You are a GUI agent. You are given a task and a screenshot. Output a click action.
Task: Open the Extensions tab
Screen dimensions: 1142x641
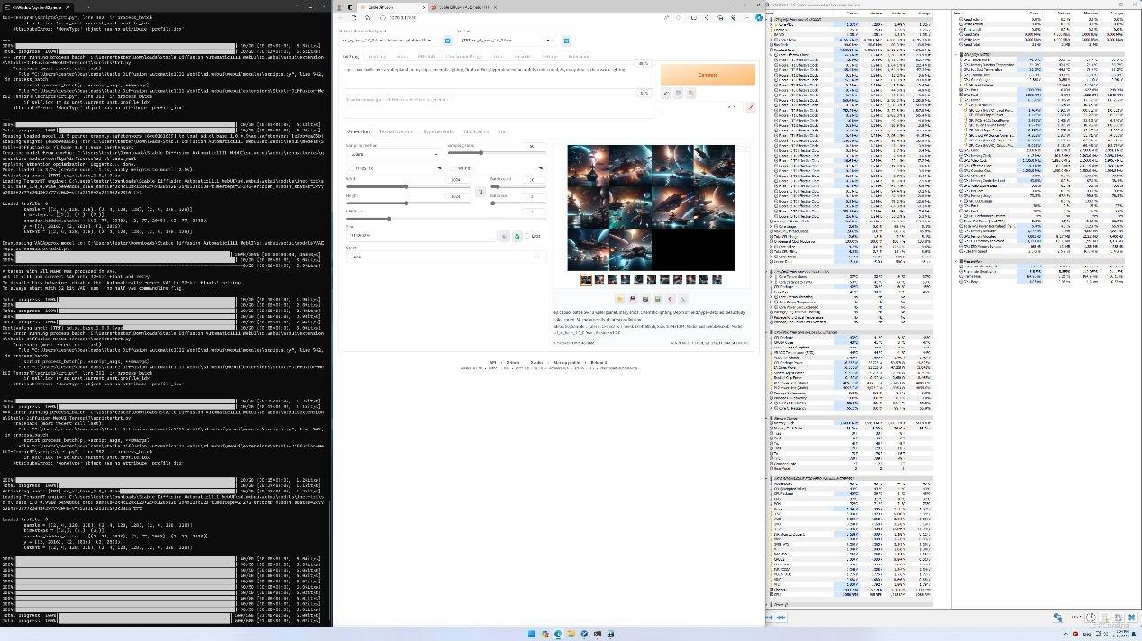click(579, 56)
